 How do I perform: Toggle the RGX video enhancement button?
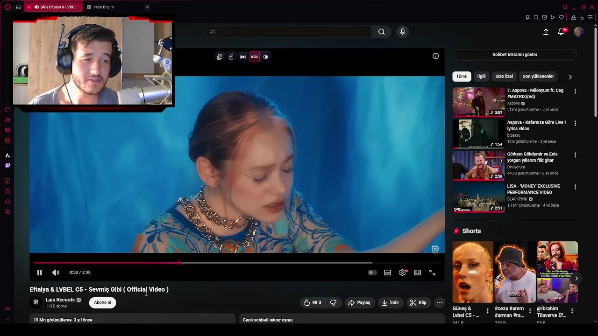254,57
